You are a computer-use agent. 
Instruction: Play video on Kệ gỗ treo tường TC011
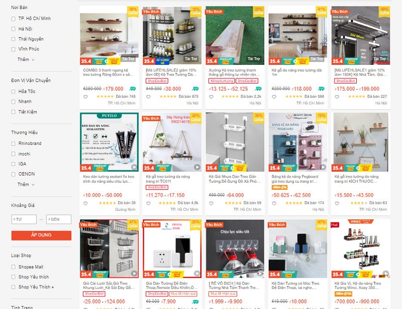click(x=197, y=167)
